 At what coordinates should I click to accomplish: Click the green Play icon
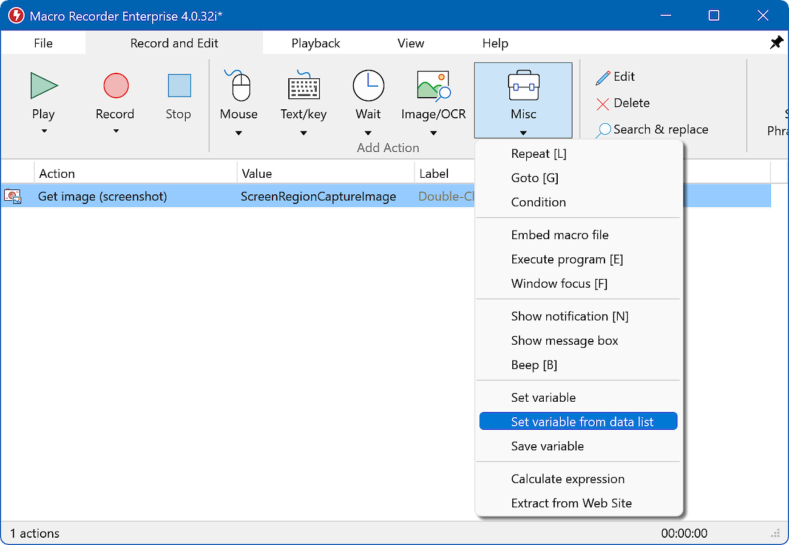(44, 86)
